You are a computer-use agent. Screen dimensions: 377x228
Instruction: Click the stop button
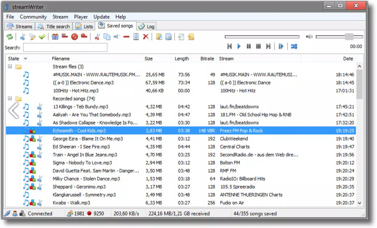(258, 46)
